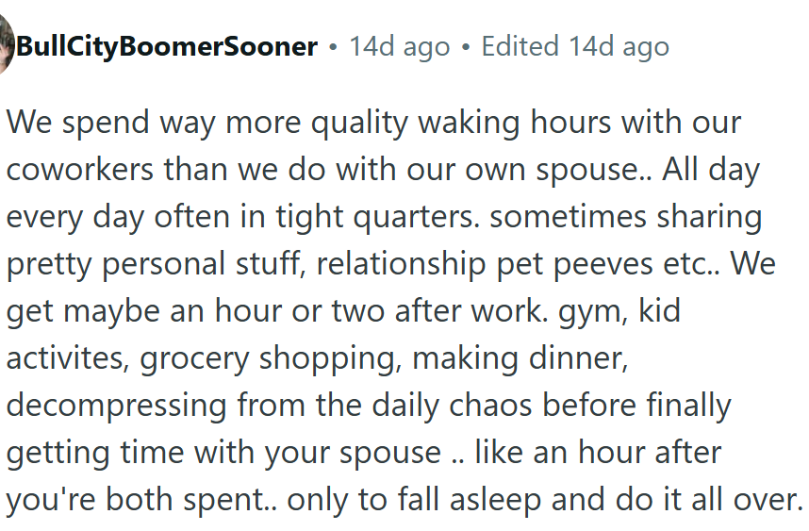Click the "Edited 14d ago" label
Screen dimensions: 809x531
click(575, 46)
